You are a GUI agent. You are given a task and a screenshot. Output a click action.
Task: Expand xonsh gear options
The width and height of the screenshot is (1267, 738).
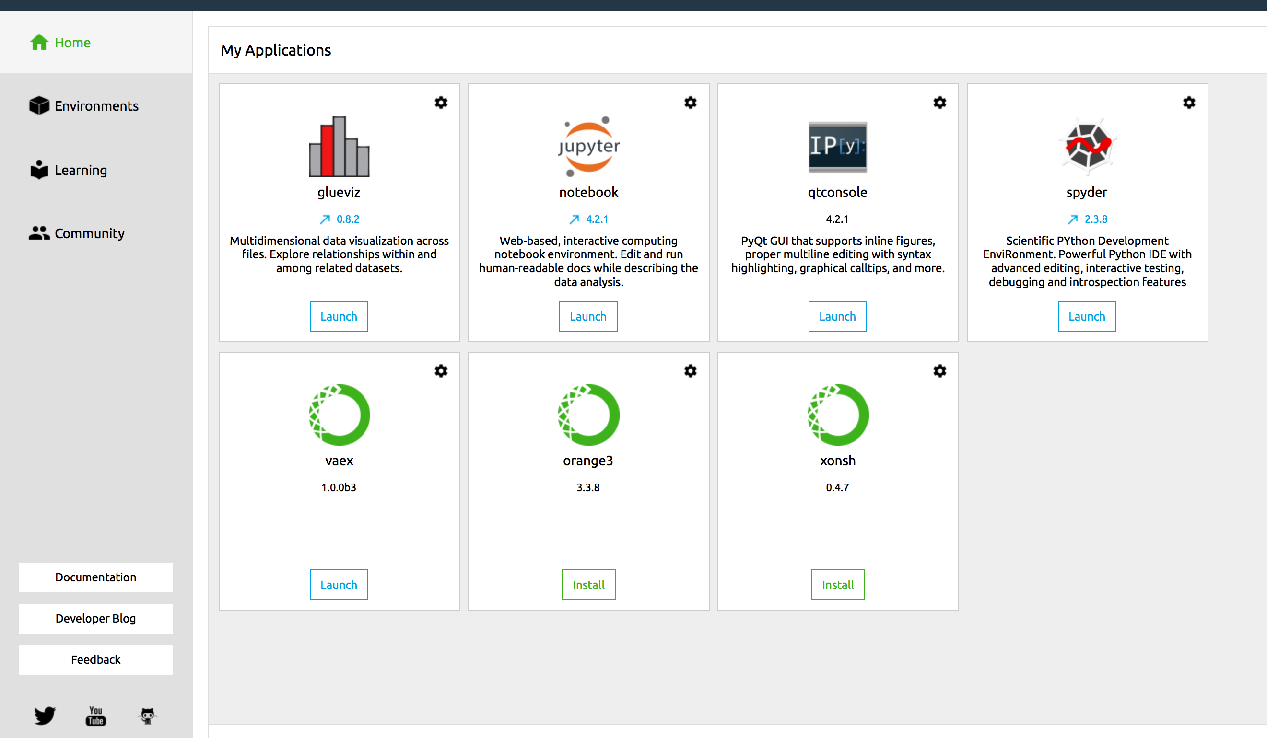point(939,371)
